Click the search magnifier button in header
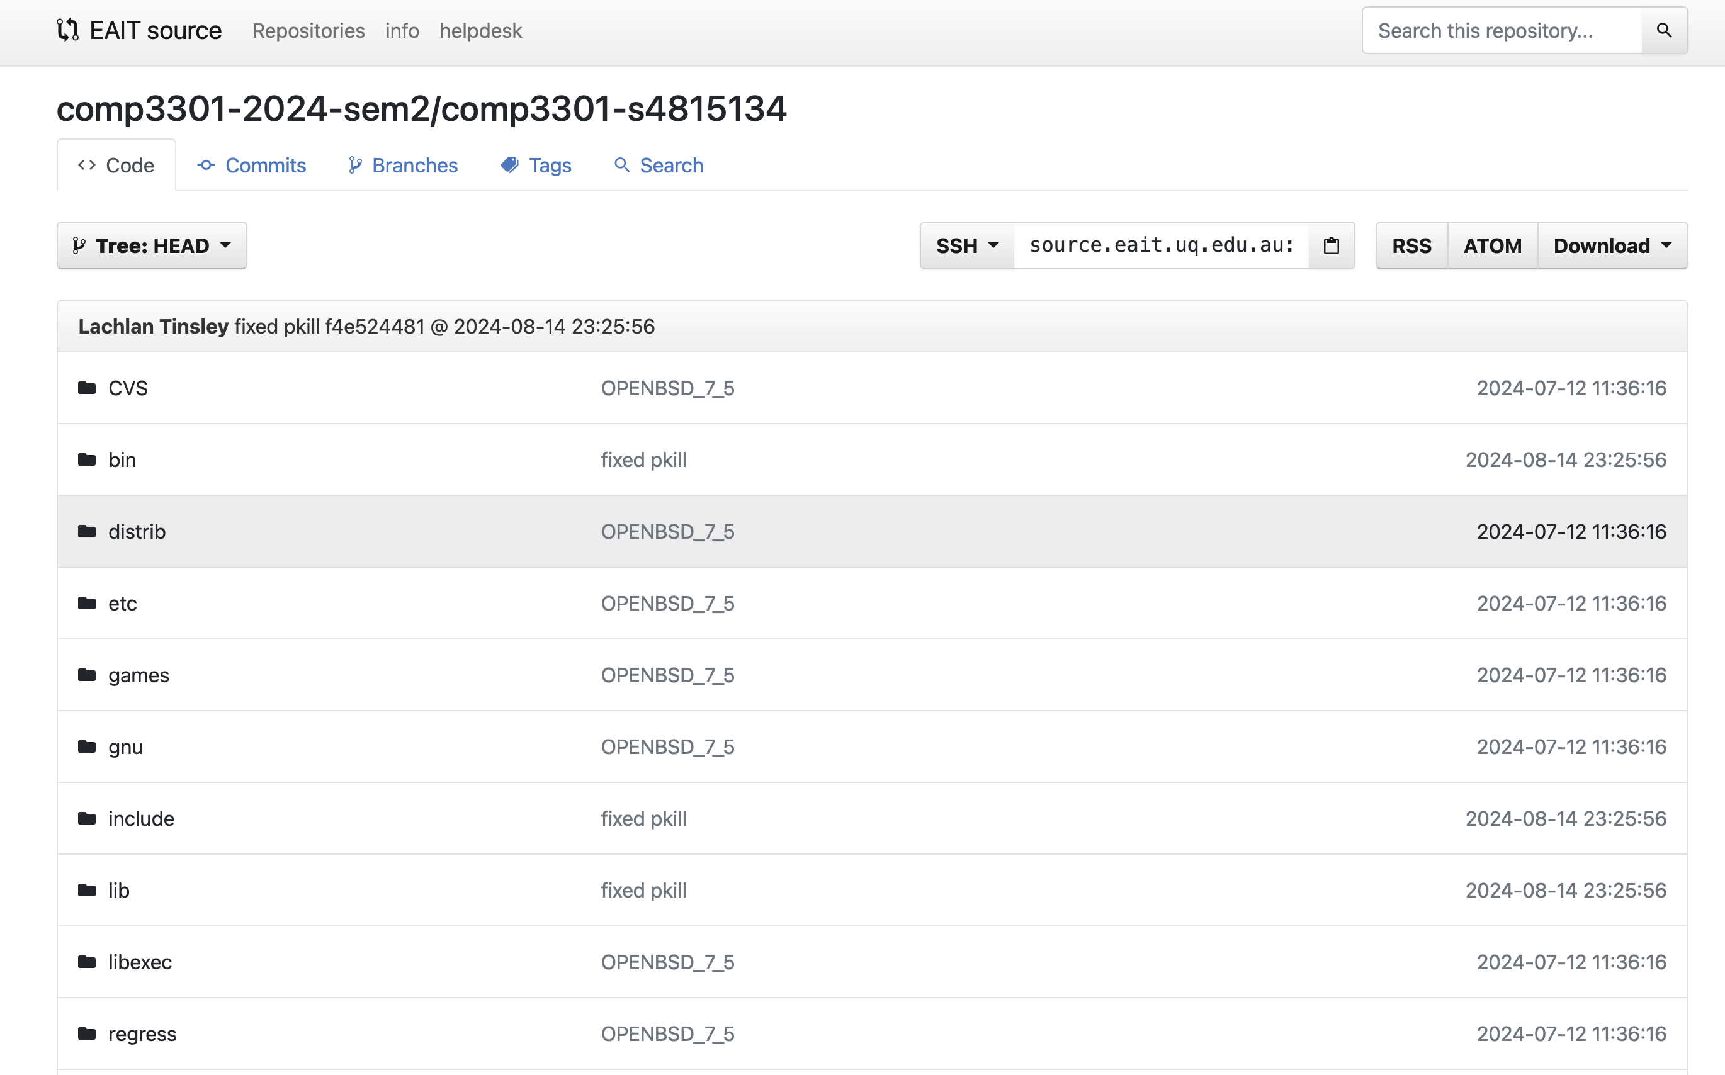The width and height of the screenshot is (1725, 1075). (x=1664, y=30)
